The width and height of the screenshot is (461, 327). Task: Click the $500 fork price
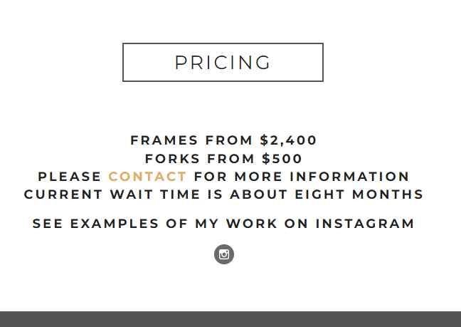tap(282, 159)
